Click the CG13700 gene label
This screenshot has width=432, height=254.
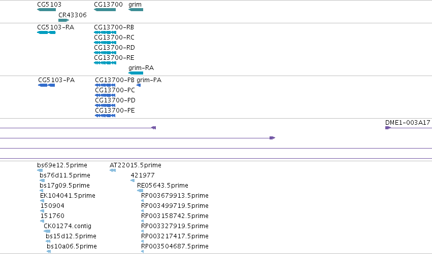[108, 5]
